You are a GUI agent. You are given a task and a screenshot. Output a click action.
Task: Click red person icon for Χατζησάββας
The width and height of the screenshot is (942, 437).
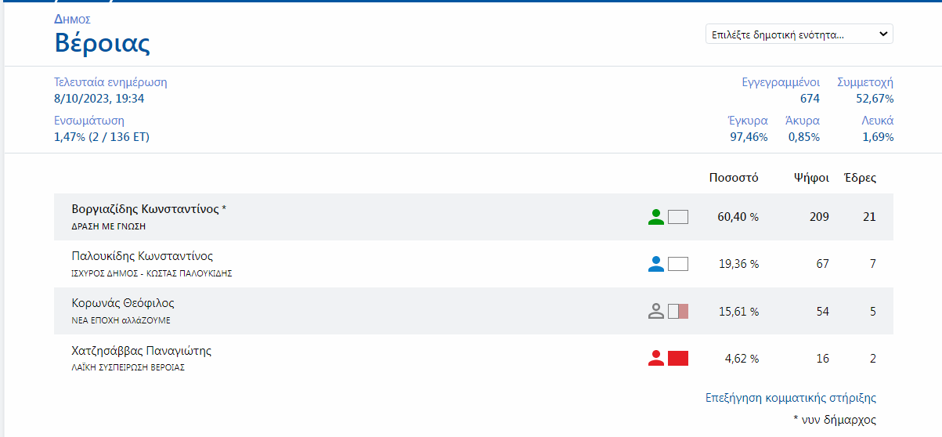pos(656,358)
